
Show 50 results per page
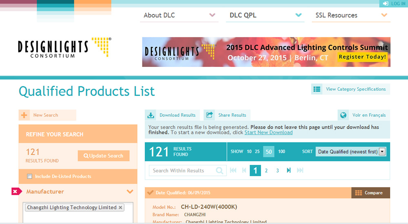click(268, 152)
